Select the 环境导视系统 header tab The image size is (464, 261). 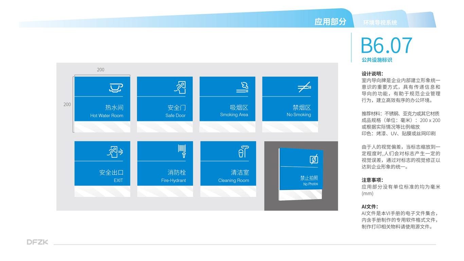[380, 23]
